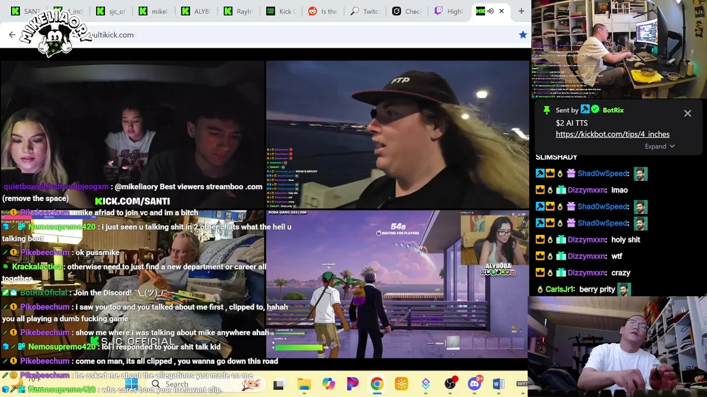Switch to the RayIn browser tab

click(x=238, y=11)
